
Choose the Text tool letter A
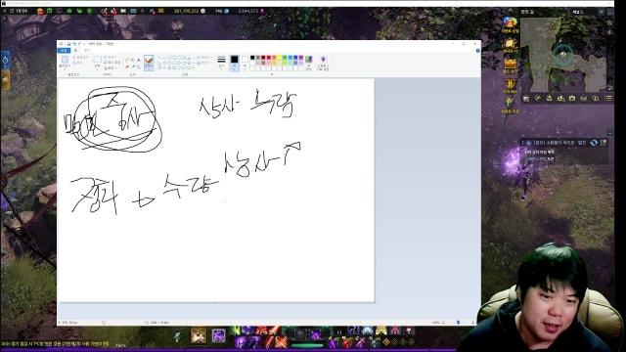pyautogui.click(x=139, y=60)
